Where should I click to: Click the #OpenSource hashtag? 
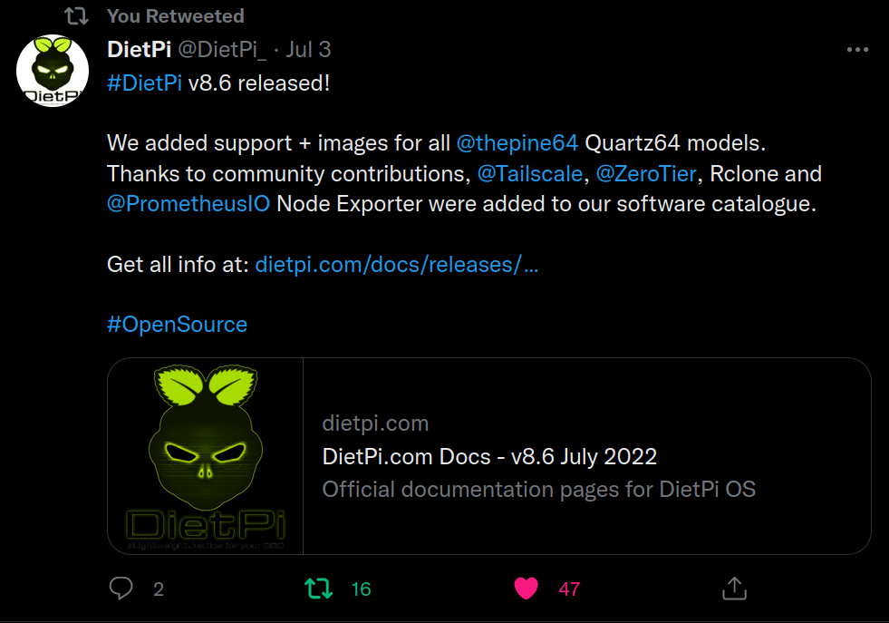pyautogui.click(x=177, y=325)
